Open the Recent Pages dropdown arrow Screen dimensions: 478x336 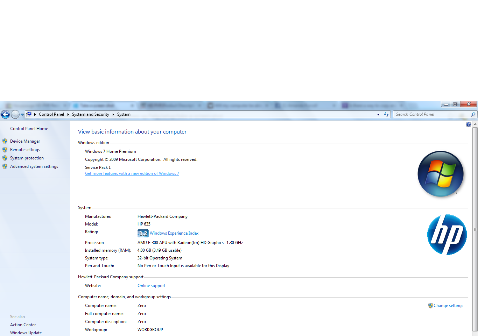click(22, 115)
